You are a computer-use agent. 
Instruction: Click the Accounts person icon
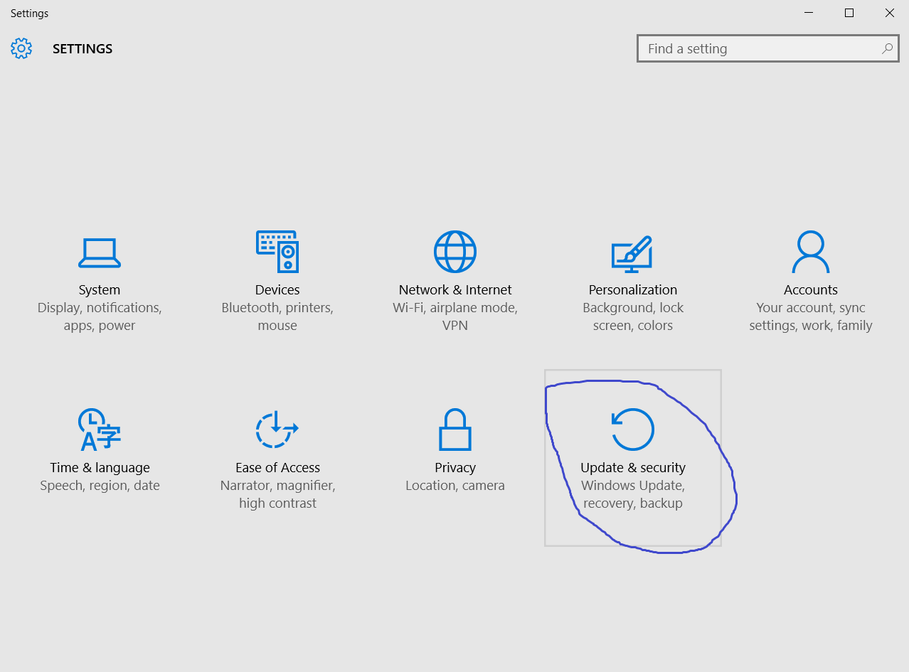811,252
